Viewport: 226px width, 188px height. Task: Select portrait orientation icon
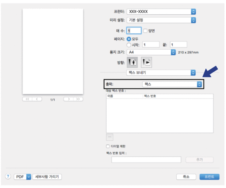tap(132, 62)
